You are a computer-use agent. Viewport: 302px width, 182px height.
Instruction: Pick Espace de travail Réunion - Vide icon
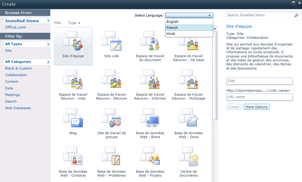[x=73, y=80]
